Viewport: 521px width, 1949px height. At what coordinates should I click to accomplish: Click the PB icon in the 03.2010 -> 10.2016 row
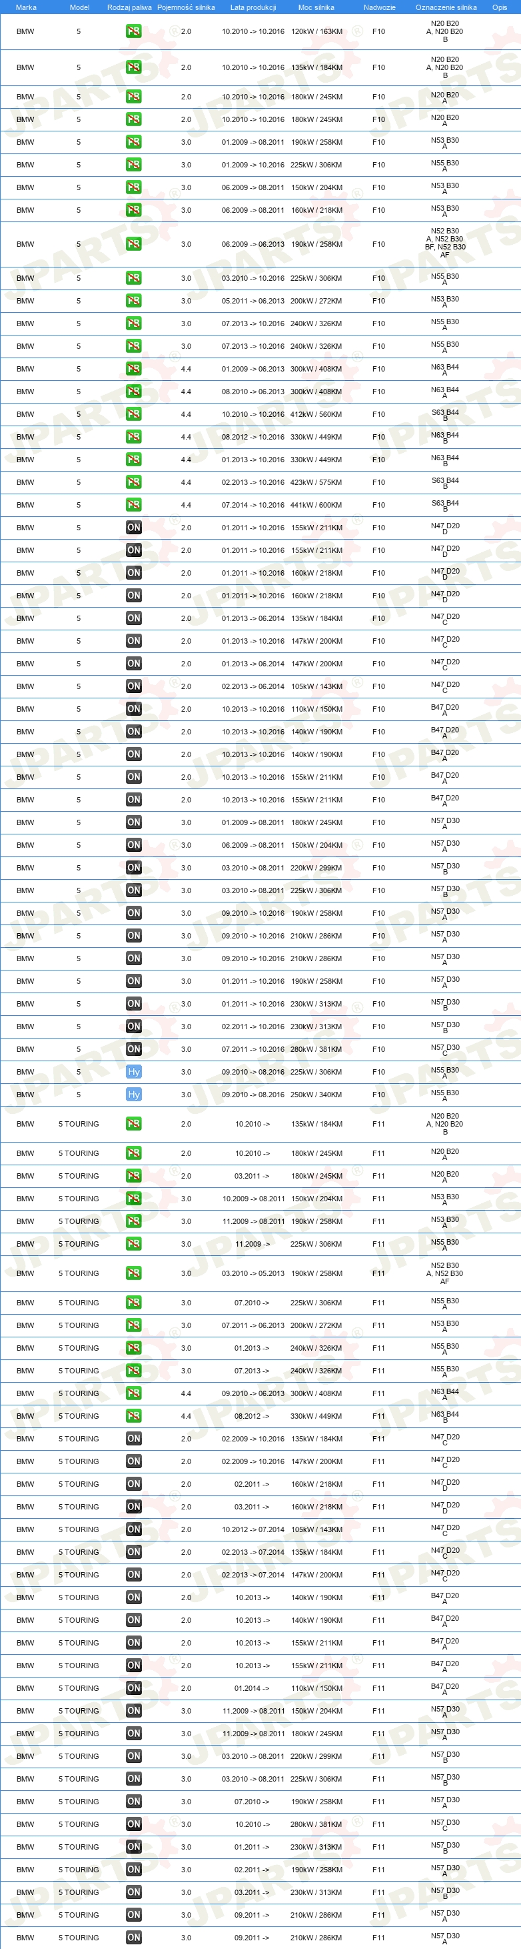tap(133, 278)
